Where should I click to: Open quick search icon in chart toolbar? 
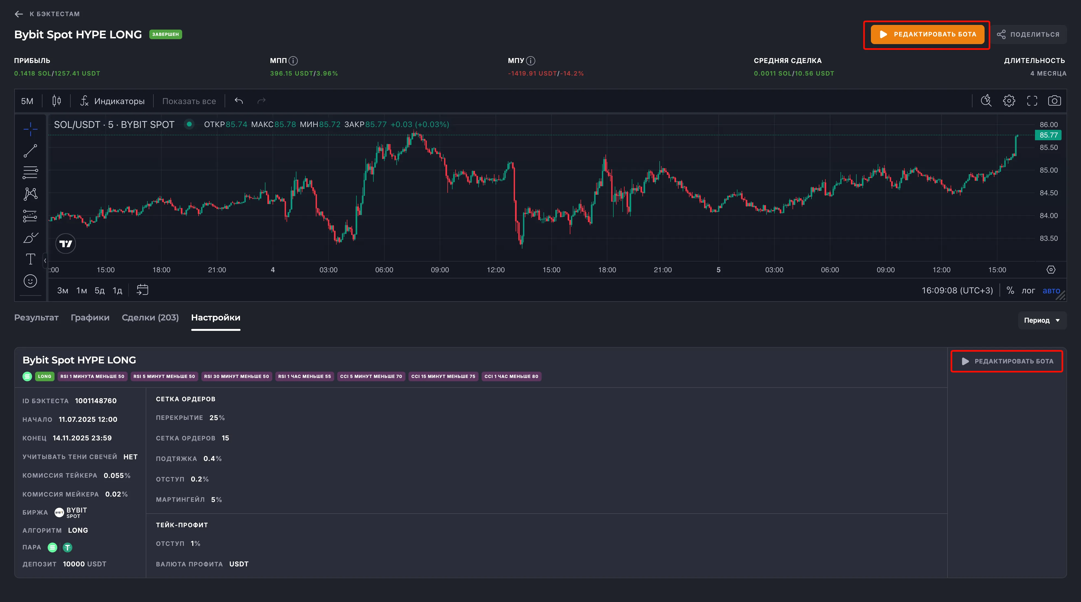tap(986, 101)
